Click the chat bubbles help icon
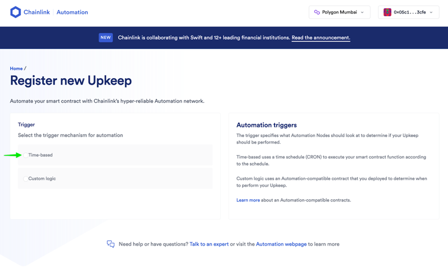This screenshot has width=448, height=267. [111, 244]
